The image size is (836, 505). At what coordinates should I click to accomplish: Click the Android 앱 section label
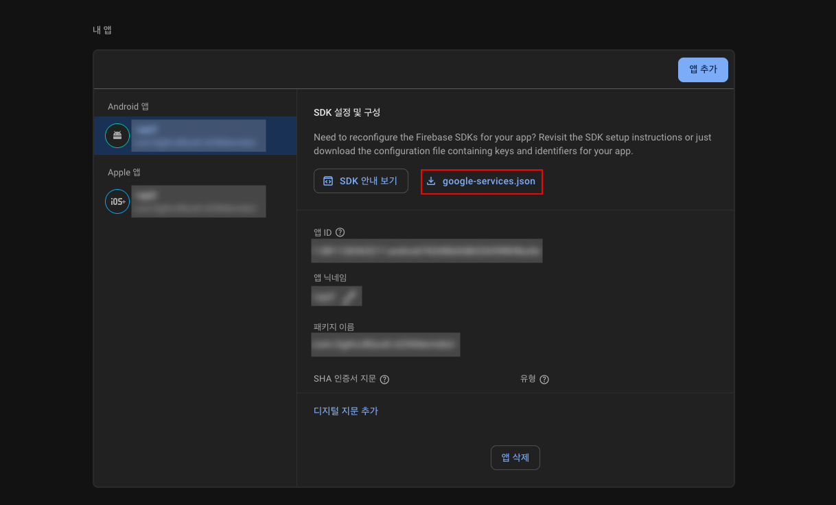128,106
